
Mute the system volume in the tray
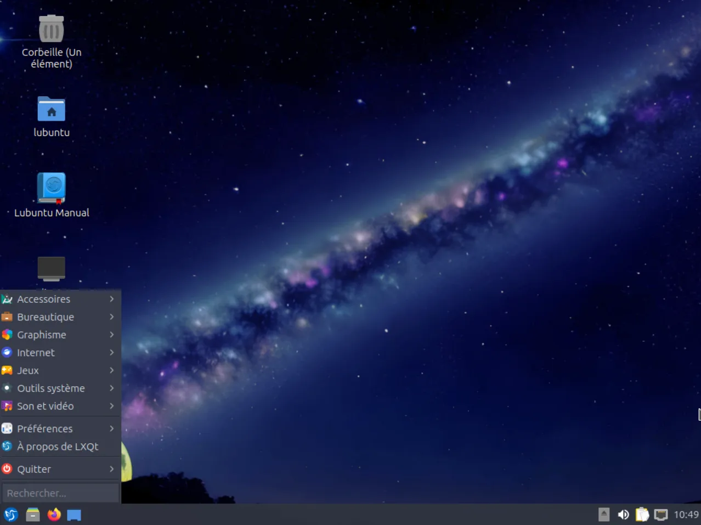(x=623, y=515)
